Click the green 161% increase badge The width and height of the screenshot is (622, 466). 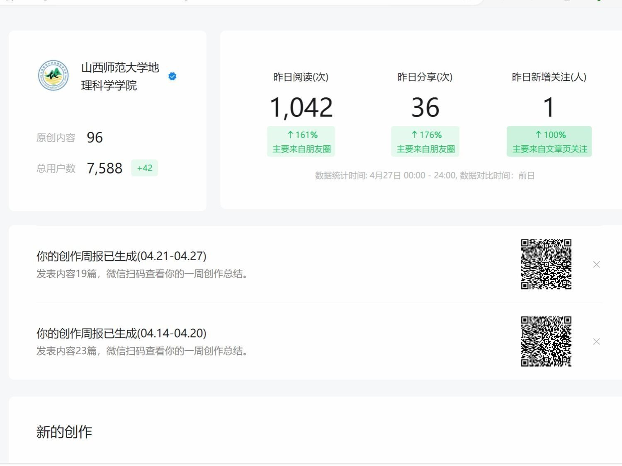click(301, 141)
